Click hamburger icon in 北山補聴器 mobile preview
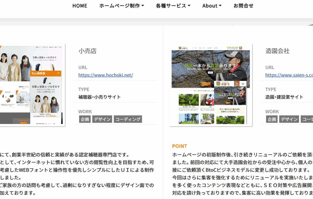Image resolution: width=313 pixels, height=199 pixels. (58, 74)
